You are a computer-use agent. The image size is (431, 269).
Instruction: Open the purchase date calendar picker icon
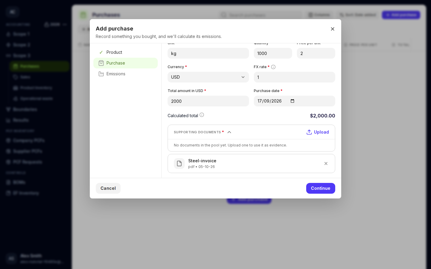[292, 101]
